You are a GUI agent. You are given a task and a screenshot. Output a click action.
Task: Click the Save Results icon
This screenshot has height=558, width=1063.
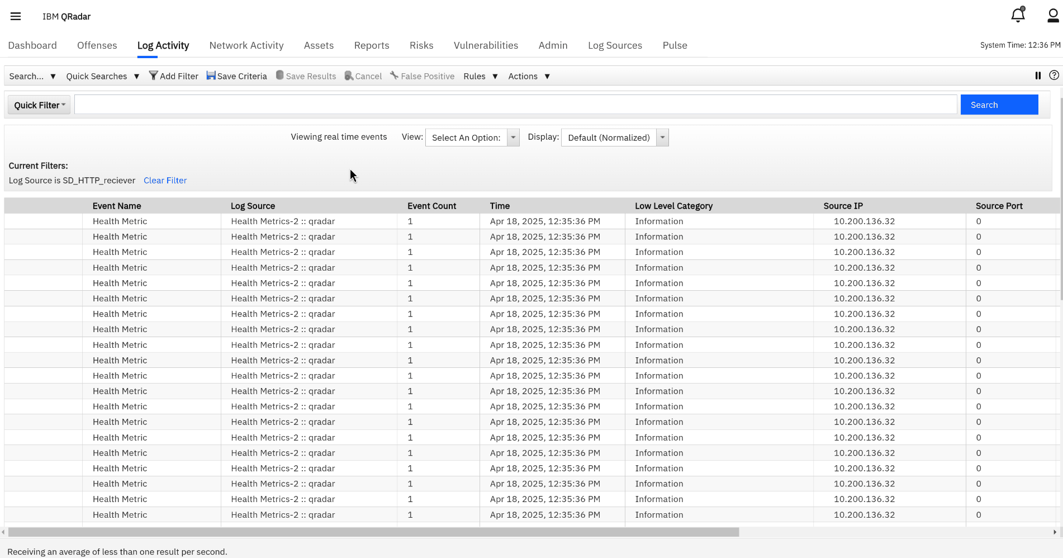(x=279, y=75)
